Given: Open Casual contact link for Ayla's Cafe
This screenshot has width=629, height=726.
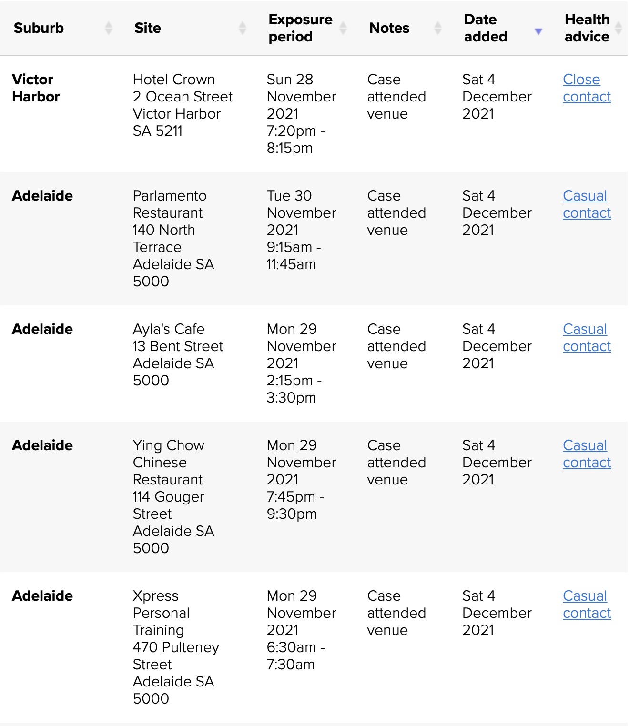Looking at the screenshot, I should (587, 338).
